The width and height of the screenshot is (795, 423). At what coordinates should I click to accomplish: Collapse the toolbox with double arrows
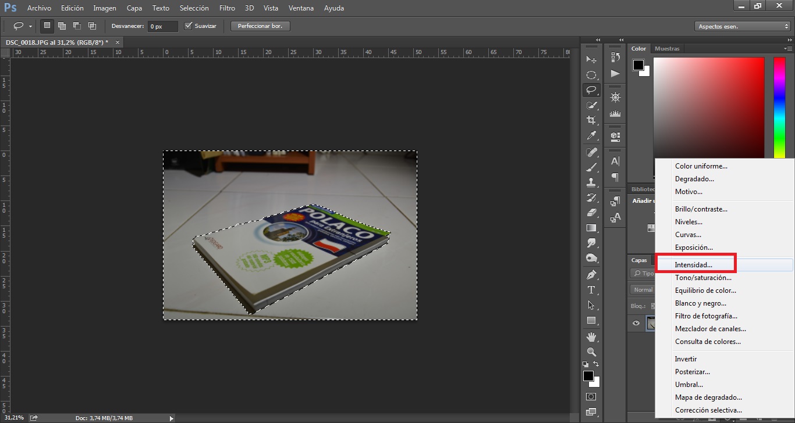pyautogui.click(x=597, y=40)
